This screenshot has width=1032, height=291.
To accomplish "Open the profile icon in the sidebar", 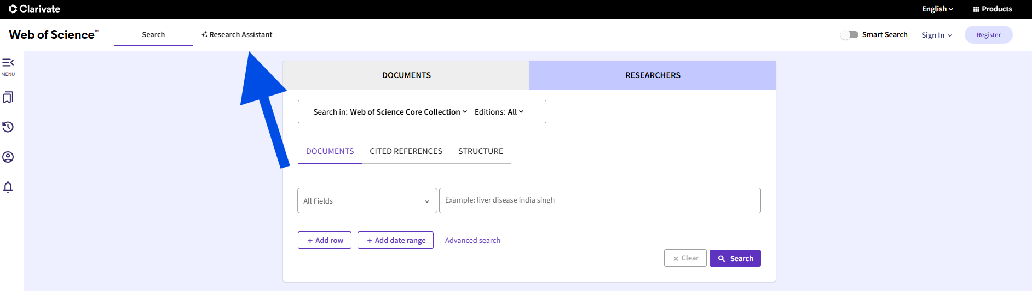I will (x=8, y=157).
